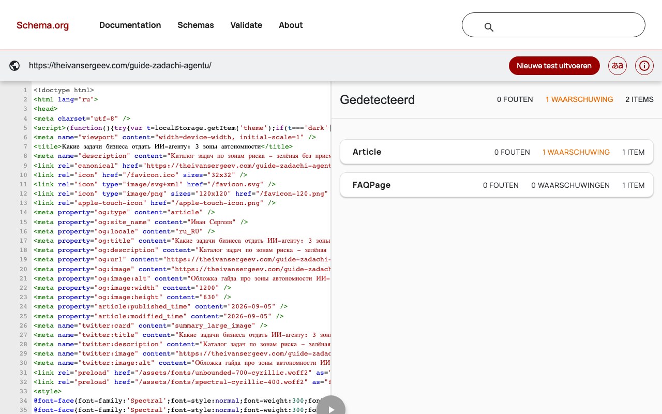
Task: Click the og:site_name meta line
Action: (141, 222)
